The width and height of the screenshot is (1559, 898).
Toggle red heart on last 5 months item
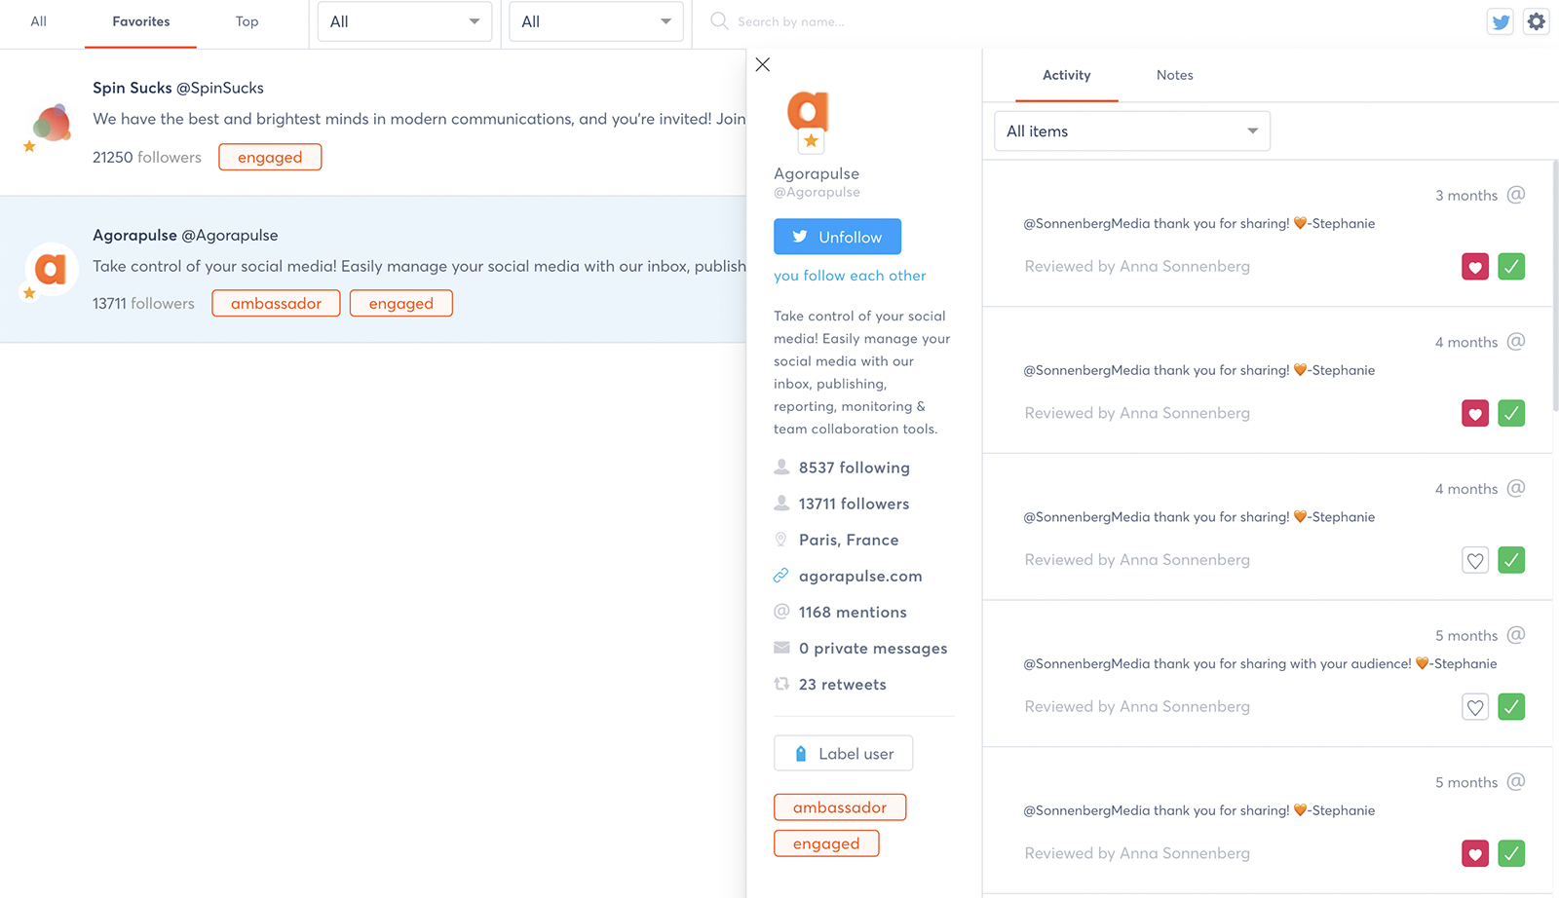point(1475,854)
